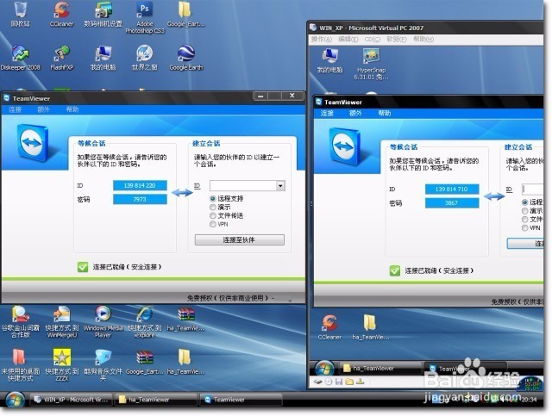Open 额外 menu in left TeamViewer

[44, 109]
